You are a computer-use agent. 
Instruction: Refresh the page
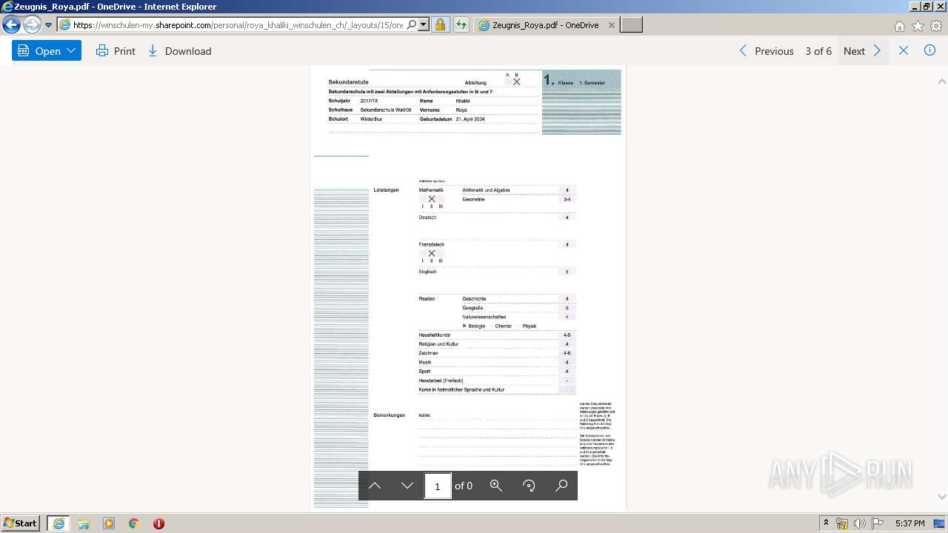[x=461, y=25]
